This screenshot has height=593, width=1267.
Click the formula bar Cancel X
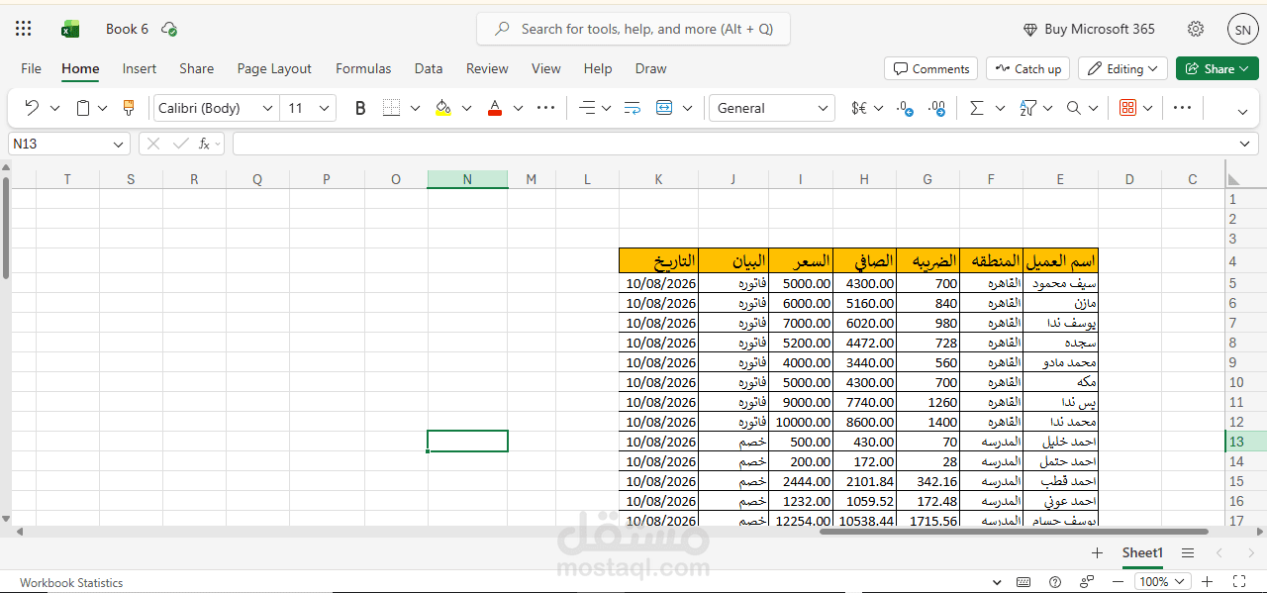(152, 144)
